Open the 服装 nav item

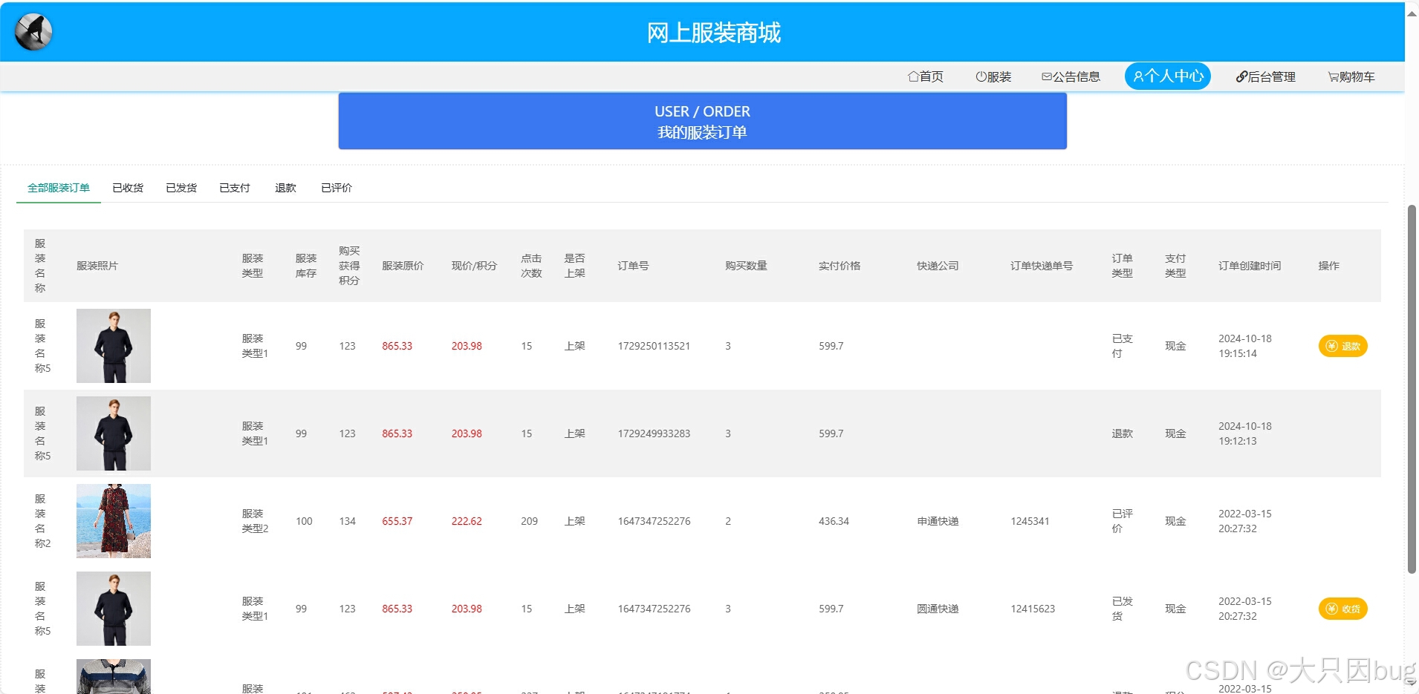click(x=993, y=76)
